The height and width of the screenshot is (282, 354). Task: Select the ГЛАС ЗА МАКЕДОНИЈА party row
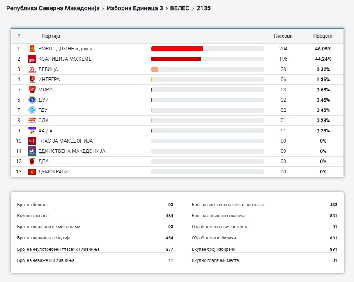point(66,141)
